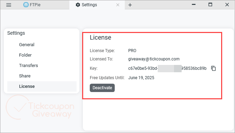Click the Deactivate button

(x=102, y=88)
